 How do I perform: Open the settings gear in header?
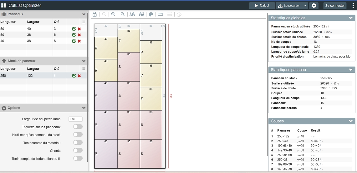[x=314, y=6]
